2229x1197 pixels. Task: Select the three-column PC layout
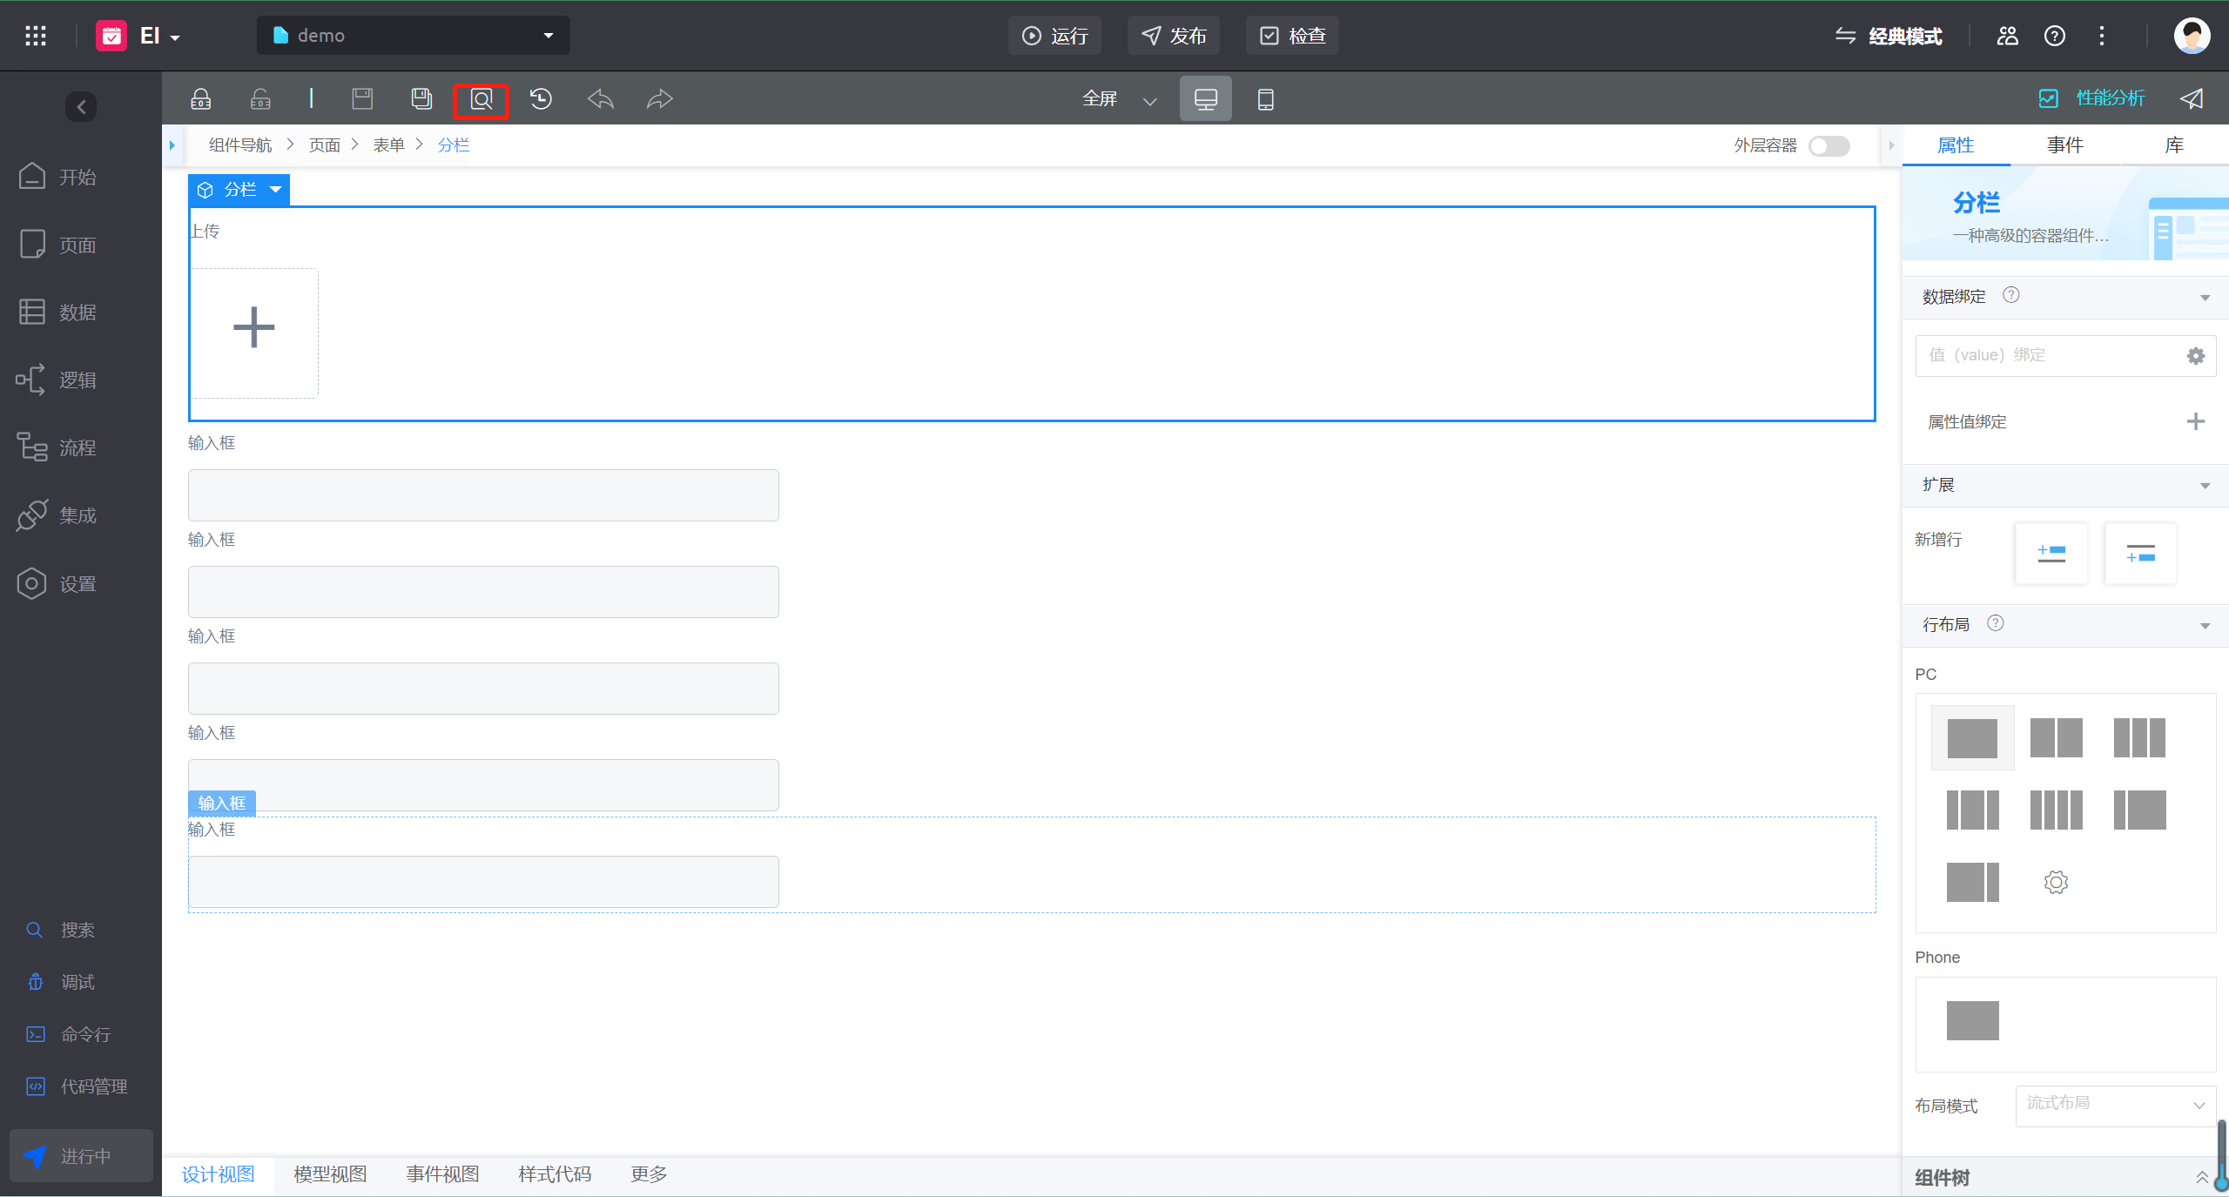(2138, 737)
